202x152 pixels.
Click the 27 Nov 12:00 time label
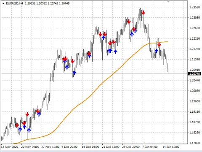click(x=50, y=147)
